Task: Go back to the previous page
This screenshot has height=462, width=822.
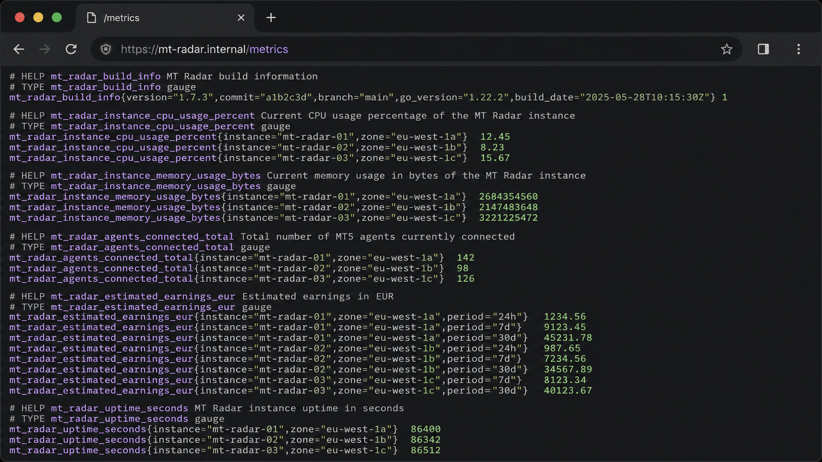Action: (x=19, y=49)
